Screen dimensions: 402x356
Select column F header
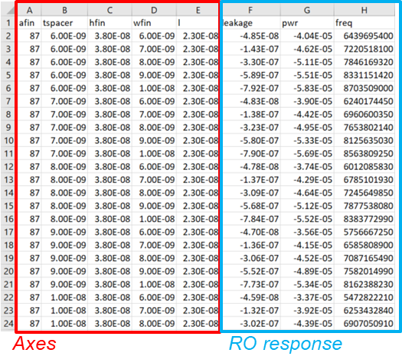(x=250, y=10)
